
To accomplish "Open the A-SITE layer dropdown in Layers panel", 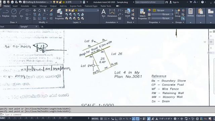I will coord(82,10).
